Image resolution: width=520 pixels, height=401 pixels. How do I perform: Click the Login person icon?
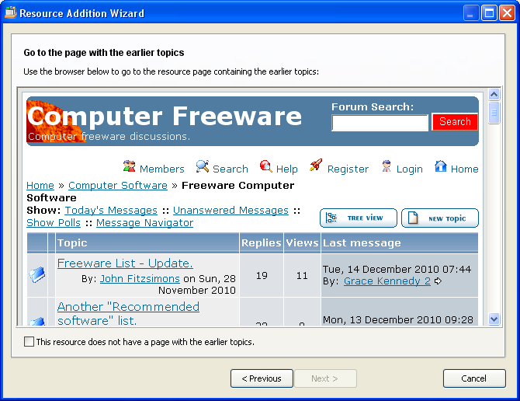(387, 166)
